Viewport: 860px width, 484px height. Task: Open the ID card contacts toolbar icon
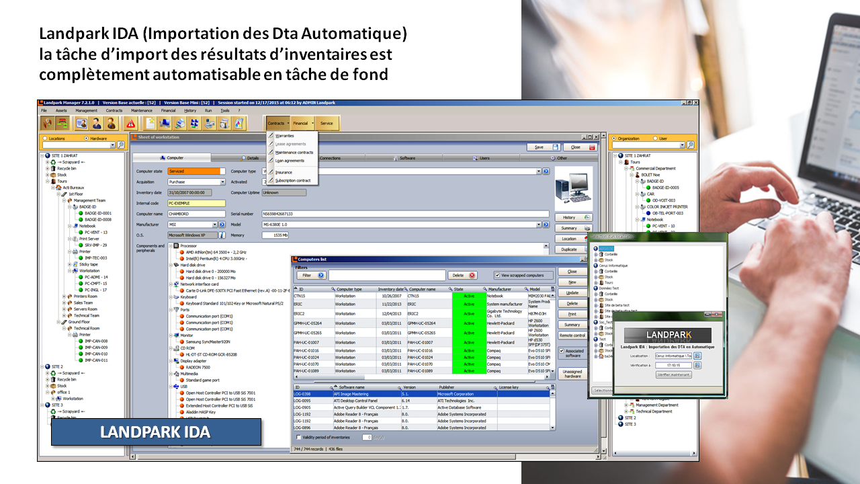click(x=81, y=123)
